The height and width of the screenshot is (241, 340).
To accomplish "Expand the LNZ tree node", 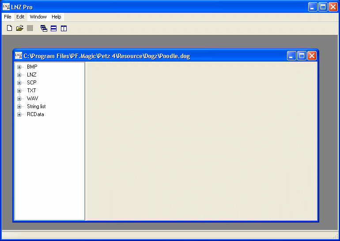I will pos(19,75).
